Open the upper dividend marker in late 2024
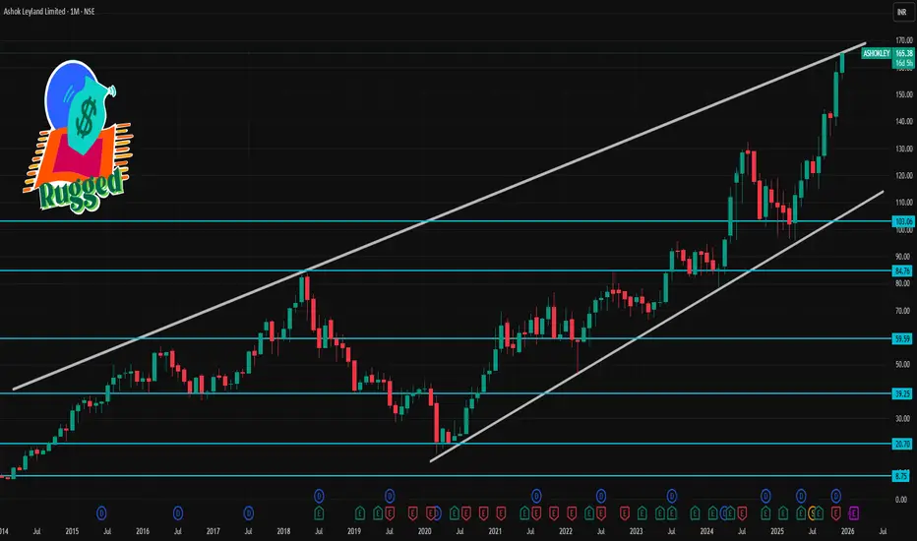This screenshot has height=541, width=917. coord(765,496)
